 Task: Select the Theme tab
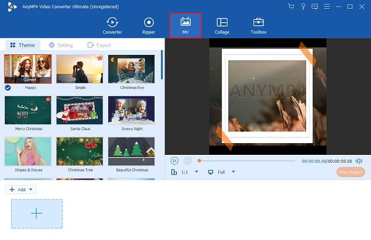(22, 45)
